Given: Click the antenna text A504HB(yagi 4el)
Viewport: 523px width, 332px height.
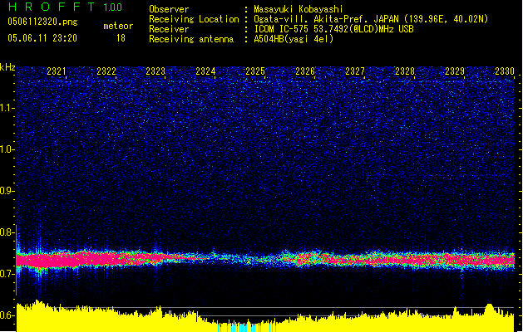Looking at the screenshot, I should [x=294, y=39].
